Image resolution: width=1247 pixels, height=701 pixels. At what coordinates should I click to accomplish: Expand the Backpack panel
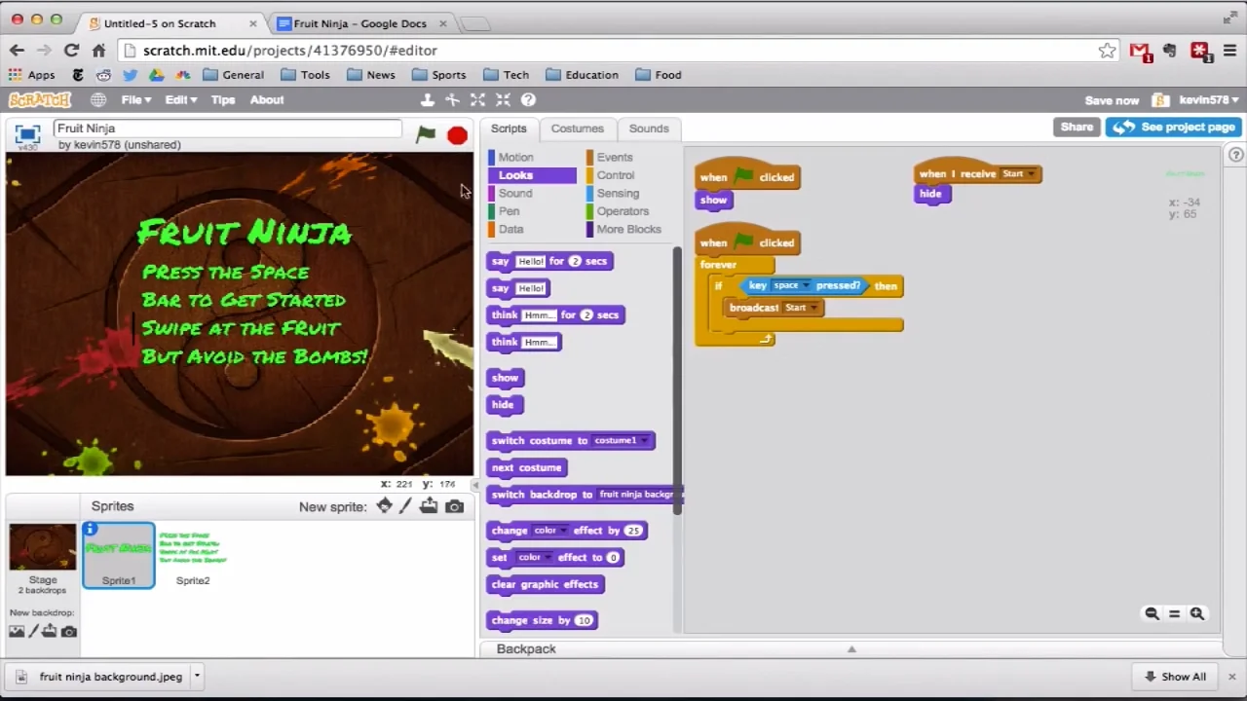pos(850,648)
